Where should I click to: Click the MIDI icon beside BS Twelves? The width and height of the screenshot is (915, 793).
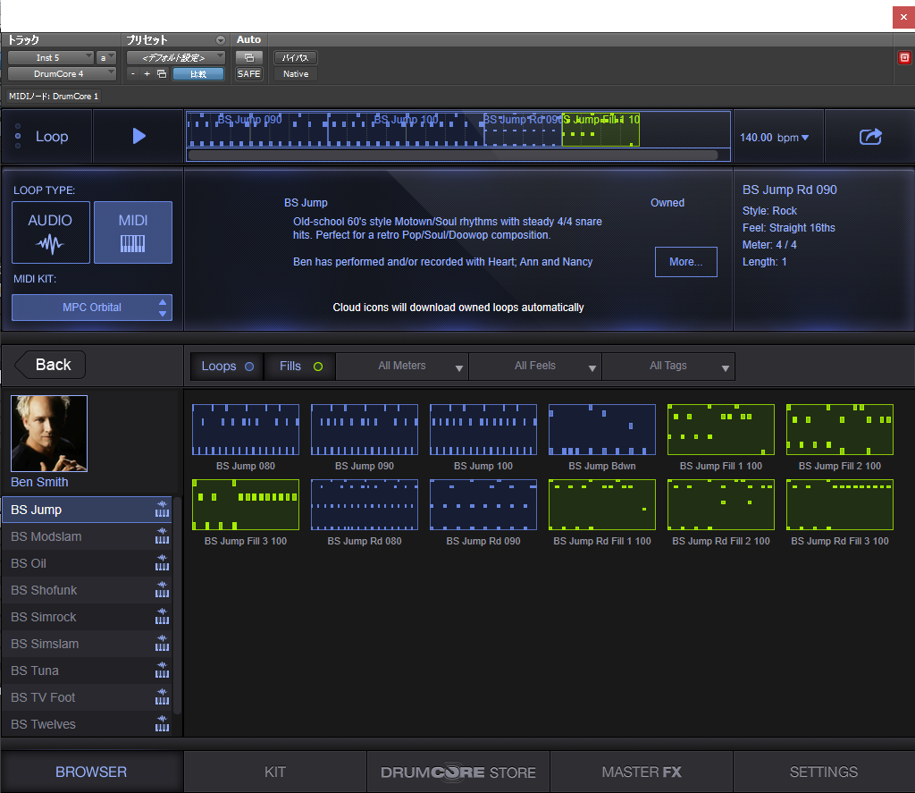162,724
